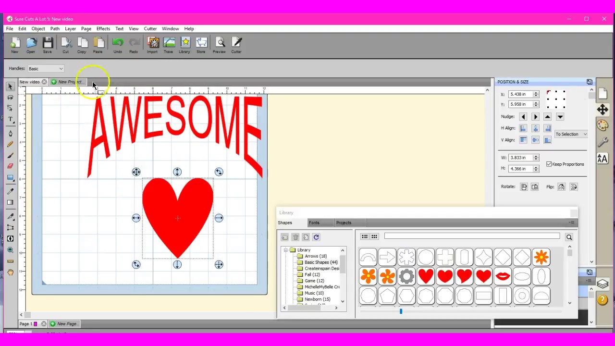This screenshot has height=346, width=615.
Task: Select the Ruler measure tool
Action: 10,261
